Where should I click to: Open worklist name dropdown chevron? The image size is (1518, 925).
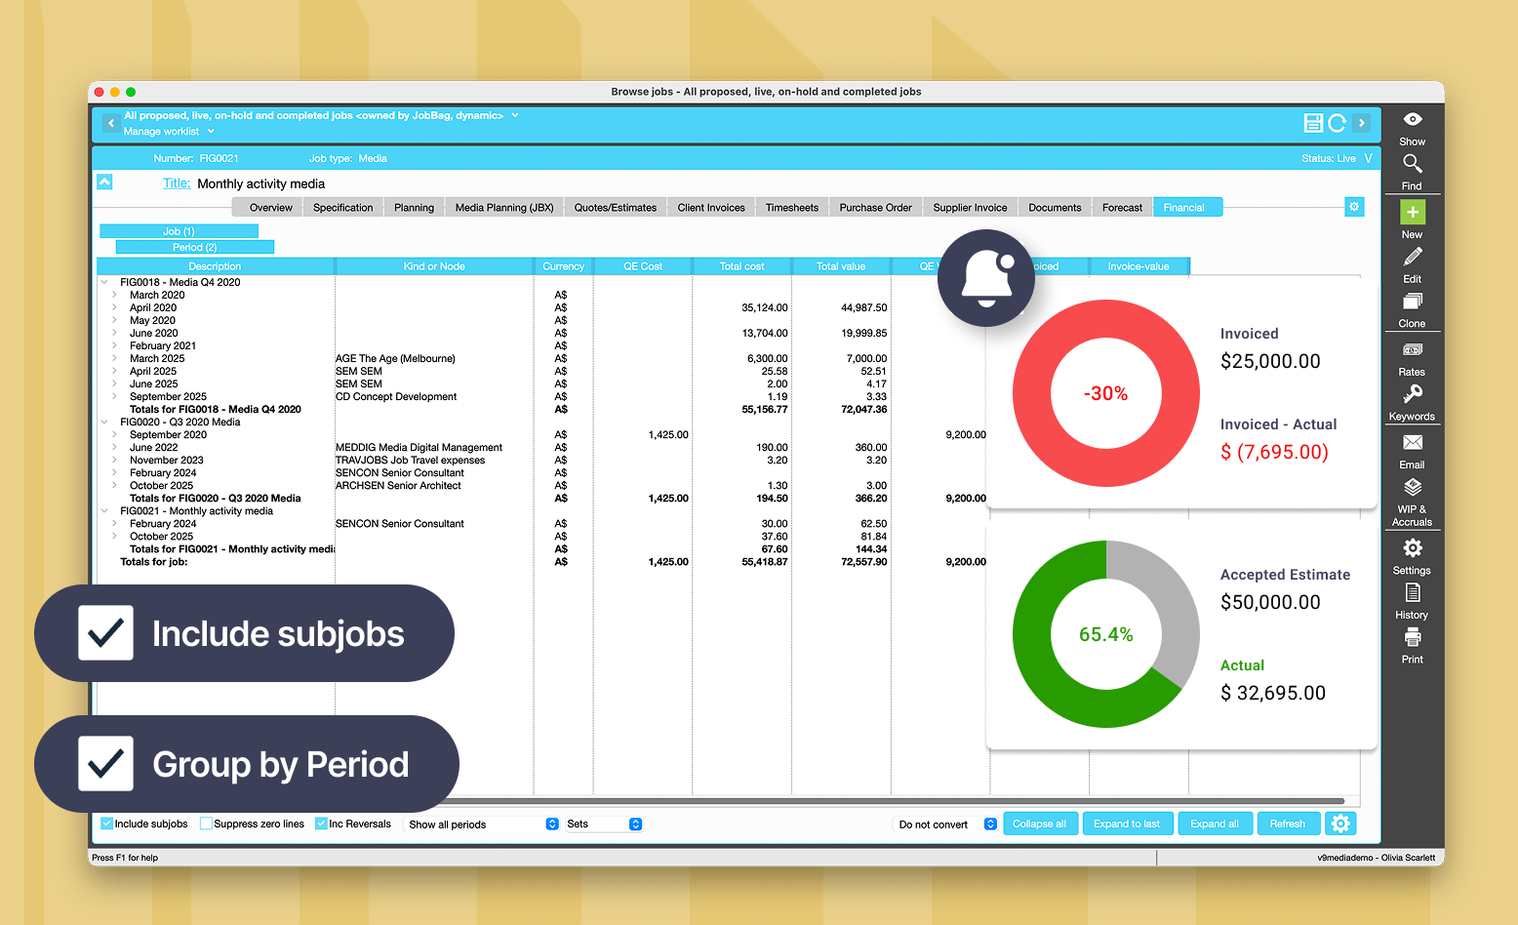click(515, 115)
